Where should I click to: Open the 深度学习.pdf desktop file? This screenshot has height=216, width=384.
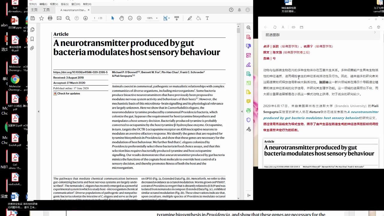tap(15, 121)
